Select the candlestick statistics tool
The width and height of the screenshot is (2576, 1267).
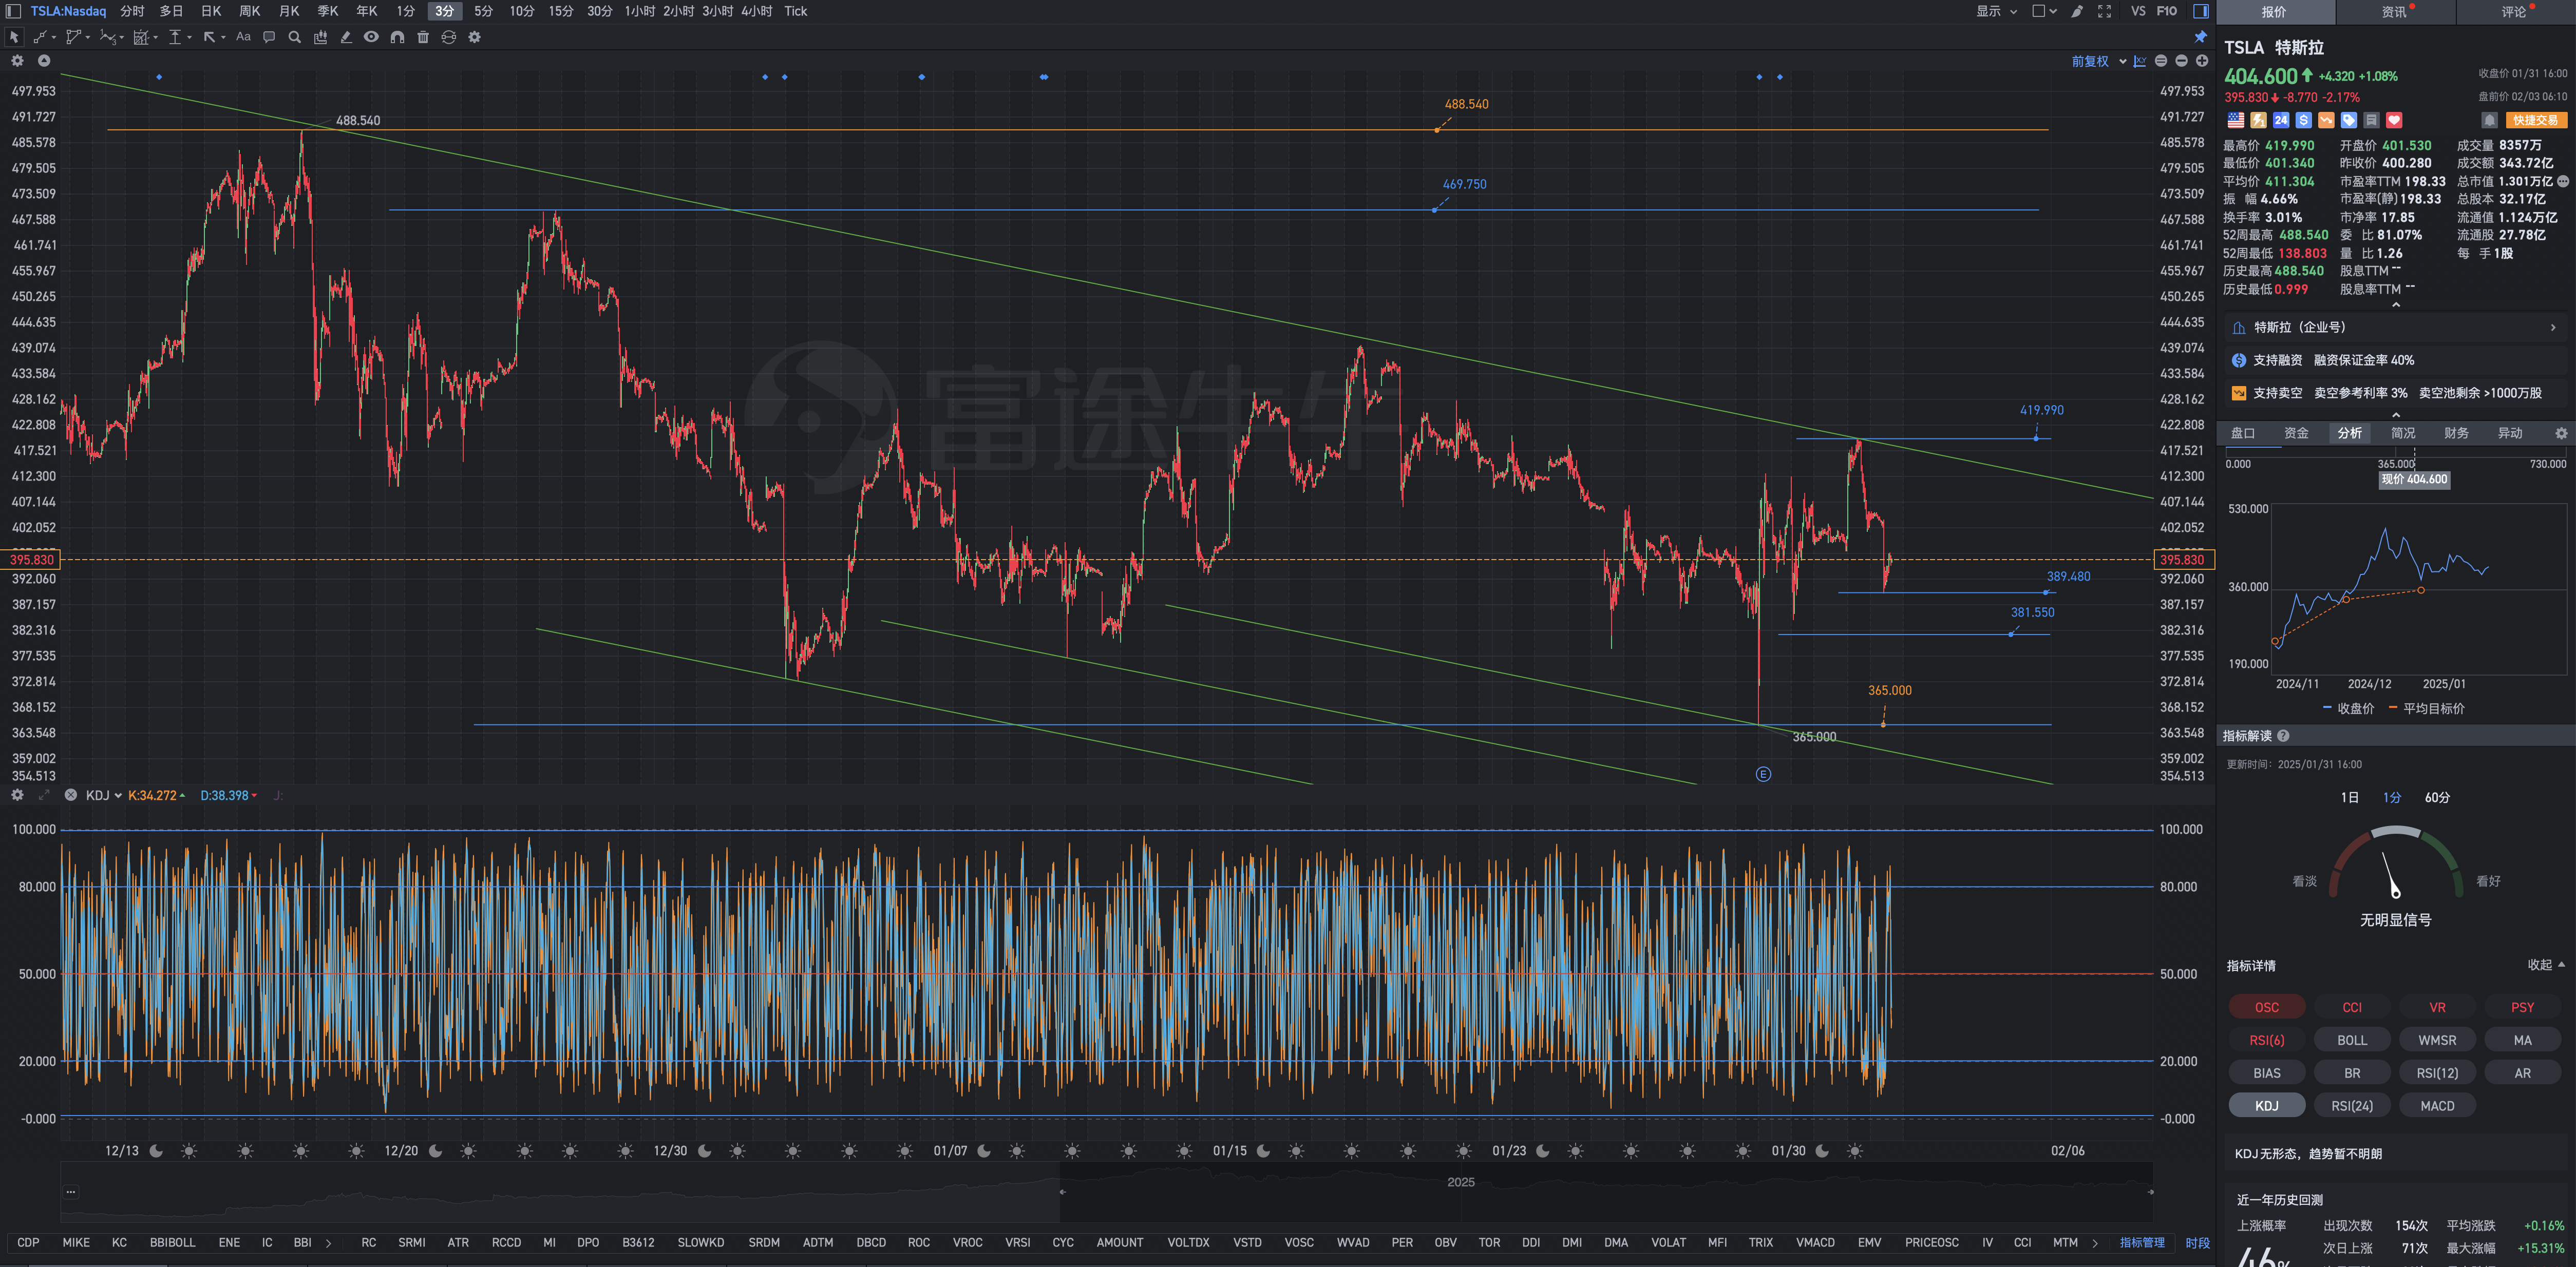coord(320,37)
